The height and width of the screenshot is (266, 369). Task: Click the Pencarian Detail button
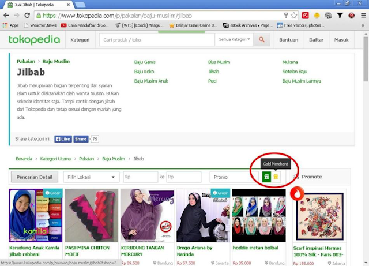[35, 177]
